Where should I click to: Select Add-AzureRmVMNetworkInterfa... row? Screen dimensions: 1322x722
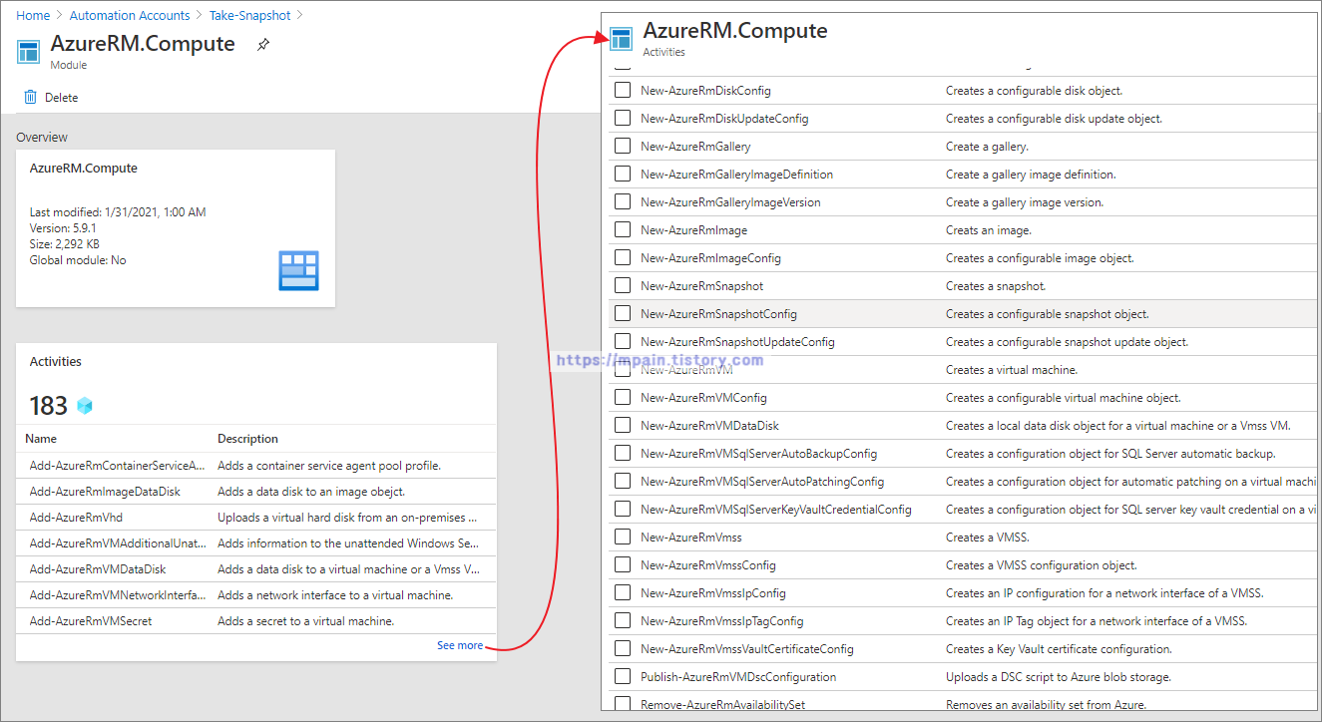256,595
